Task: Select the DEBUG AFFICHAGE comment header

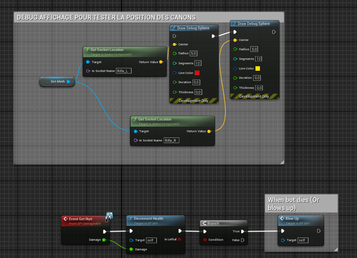Action: coord(106,17)
